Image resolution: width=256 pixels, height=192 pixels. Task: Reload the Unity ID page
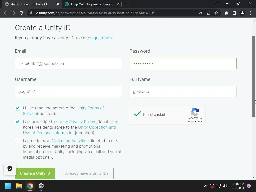(x=21, y=13)
